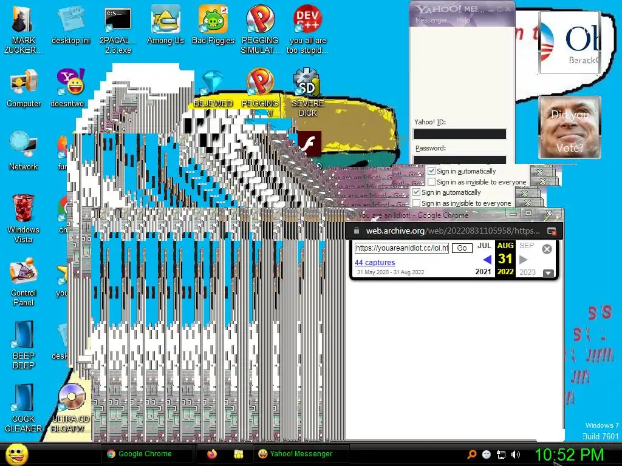The width and height of the screenshot is (622, 466).
Task: Toggle lower 'Sign in as invisible to everyone' checkbox
Action: (x=417, y=203)
